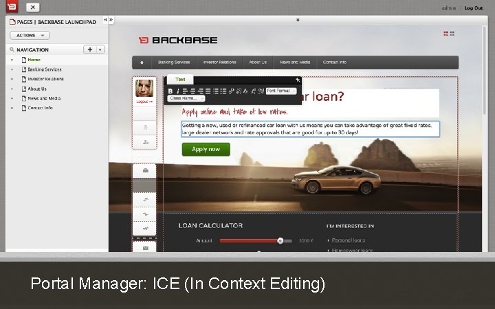
Task: Expand the Investor Relations tree node
Action: pos(12,79)
